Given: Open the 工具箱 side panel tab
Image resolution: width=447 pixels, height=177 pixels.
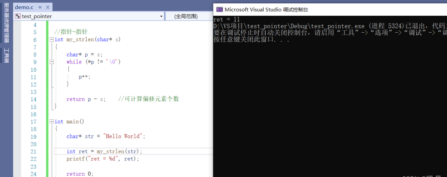Looking at the screenshot, I should [7, 55].
